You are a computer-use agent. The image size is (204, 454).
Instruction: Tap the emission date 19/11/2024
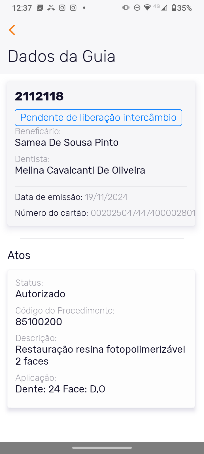(x=106, y=197)
